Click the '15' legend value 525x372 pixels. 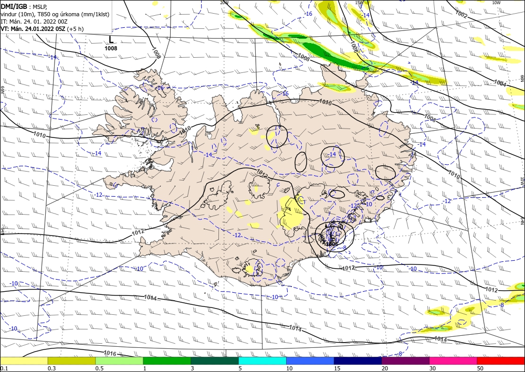(337, 368)
